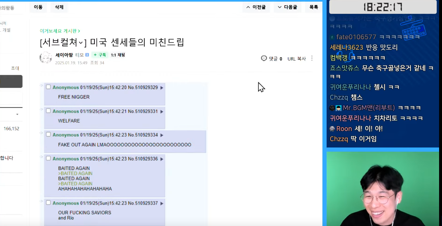Click post date 2025.01.19. 15:49
Screen dimensions: 442x226
click(71, 63)
